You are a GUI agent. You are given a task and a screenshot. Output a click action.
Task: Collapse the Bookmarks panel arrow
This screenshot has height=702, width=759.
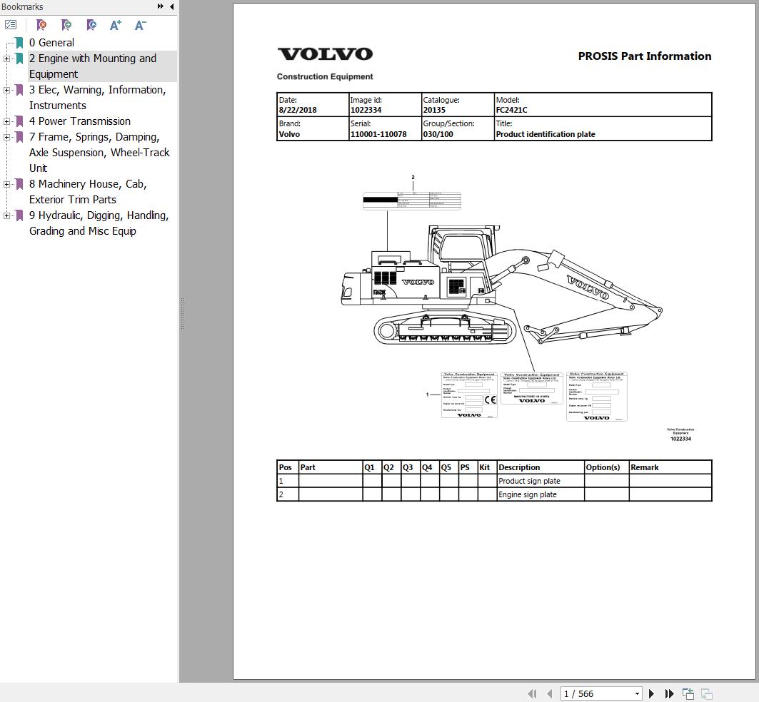(x=172, y=6)
